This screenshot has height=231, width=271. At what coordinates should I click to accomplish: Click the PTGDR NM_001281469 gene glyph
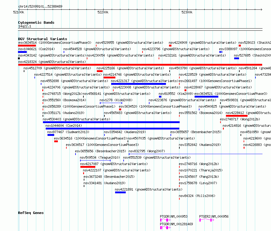tap(165, 228)
